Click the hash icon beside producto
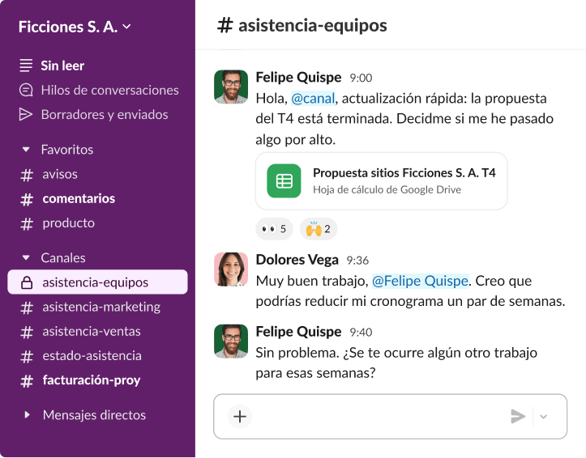586x458 pixels. click(27, 223)
